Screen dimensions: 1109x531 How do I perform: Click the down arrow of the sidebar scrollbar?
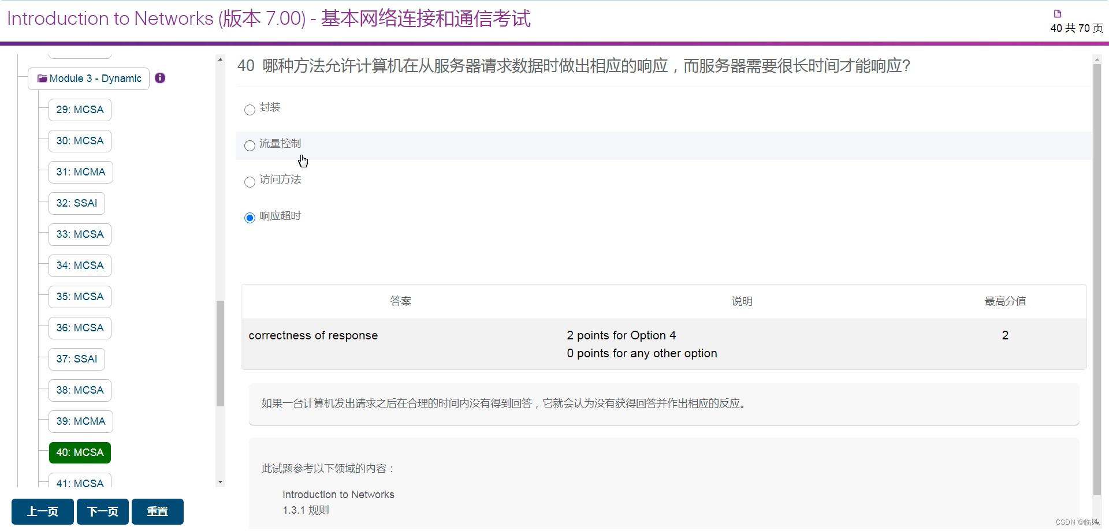[x=220, y=481]
